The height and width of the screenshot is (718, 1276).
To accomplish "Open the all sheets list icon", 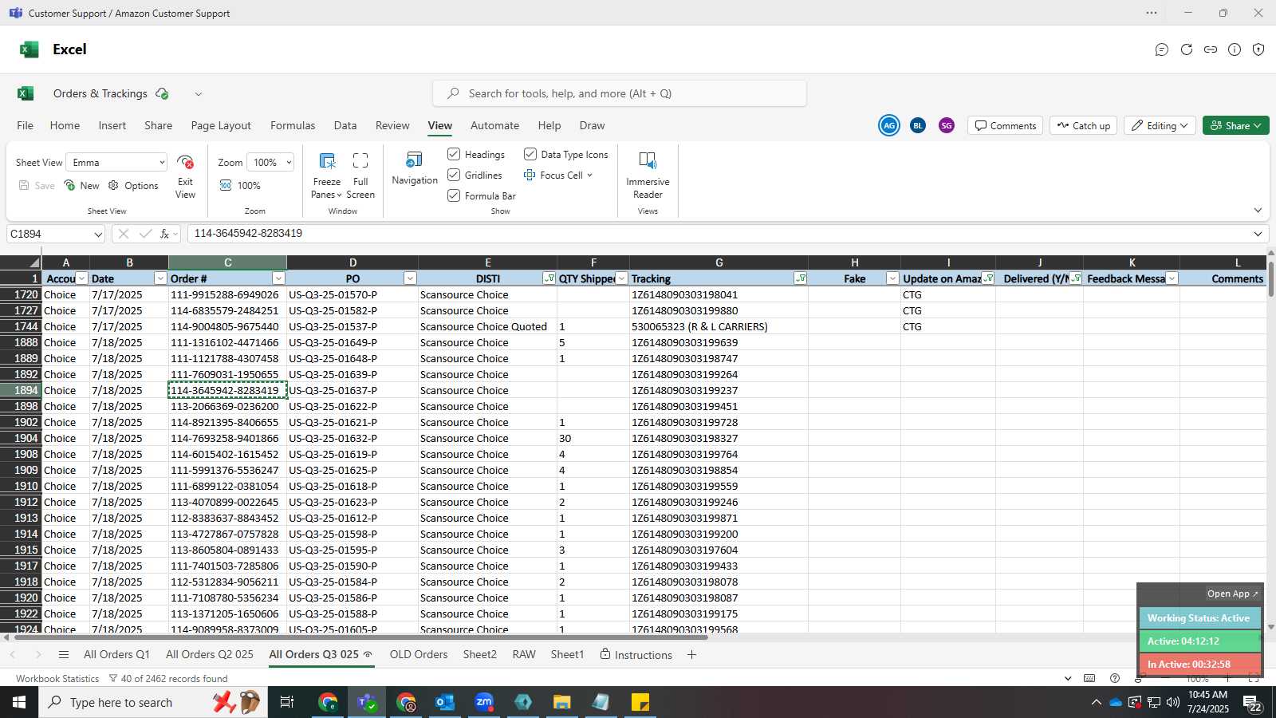I will click(x=64, y=655).
